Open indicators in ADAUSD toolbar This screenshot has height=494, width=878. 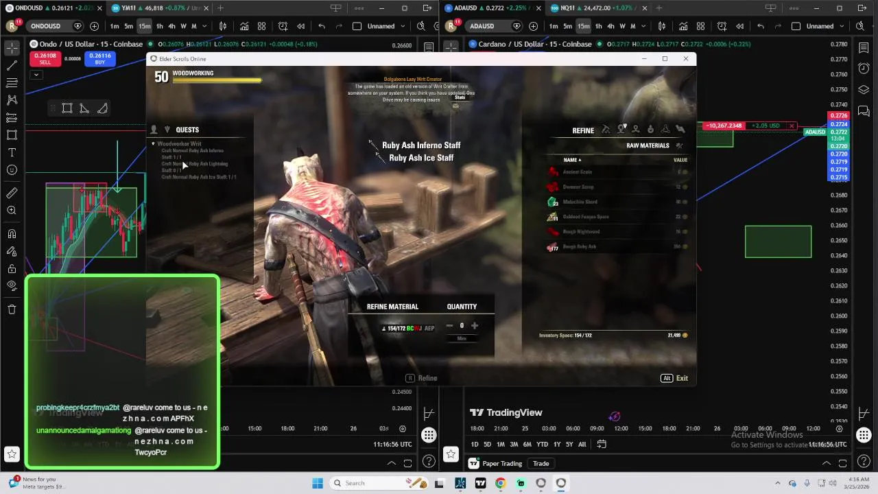pos(683,26)
